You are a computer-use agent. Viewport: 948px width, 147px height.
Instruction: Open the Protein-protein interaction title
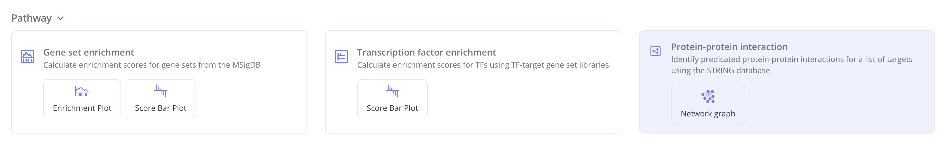[x=729, y=47]
